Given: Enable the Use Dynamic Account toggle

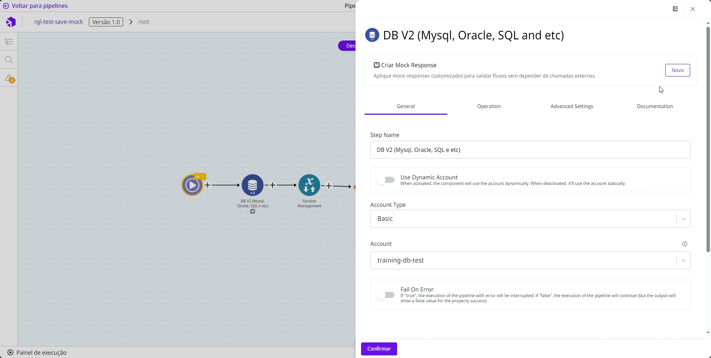Looking at the screenshot, I should click(x=386, y=180).
